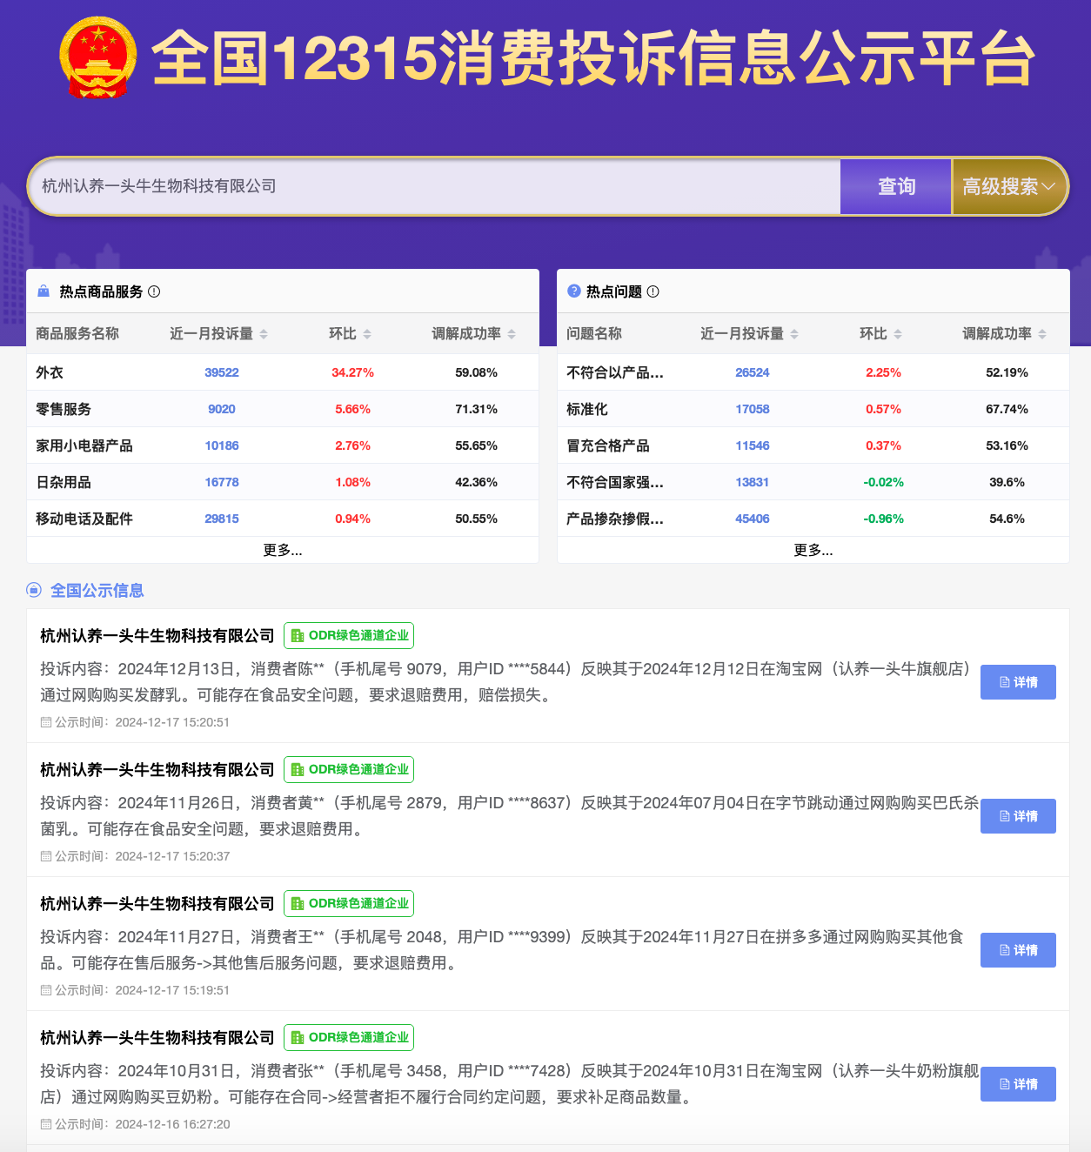Sort issues table by 近一月投诉量
Image resolution: width=1091 pixels, height=1152 pixels.
point(794,334)
